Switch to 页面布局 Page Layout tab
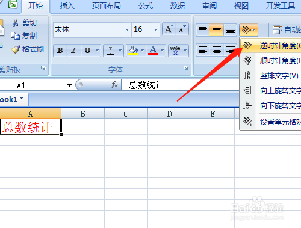The width and height of the screenshot is (301, 228). coord(107,6)
